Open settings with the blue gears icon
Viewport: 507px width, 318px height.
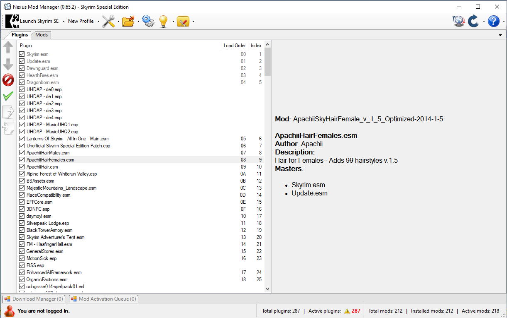point(148,21)
